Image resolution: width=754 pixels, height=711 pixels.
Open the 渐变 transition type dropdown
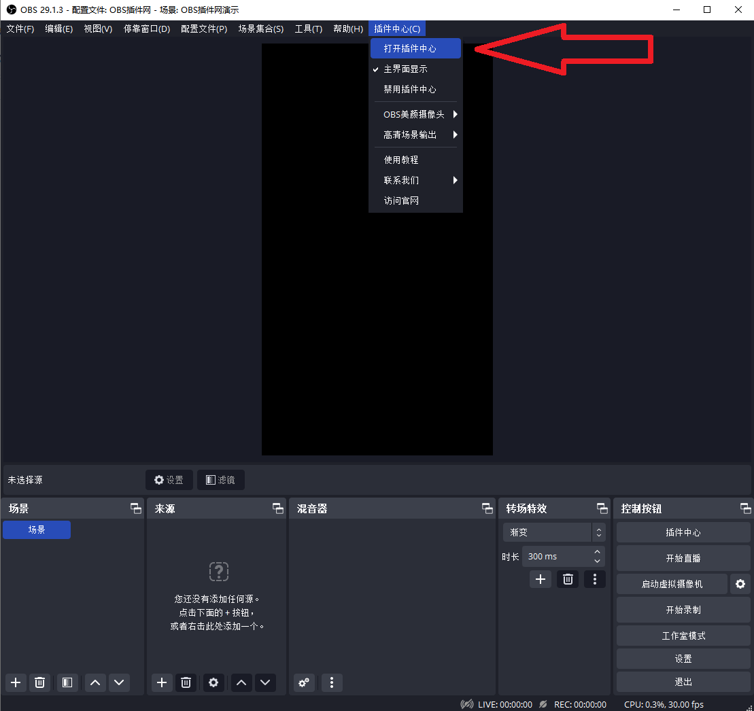(x=549, y=532)
